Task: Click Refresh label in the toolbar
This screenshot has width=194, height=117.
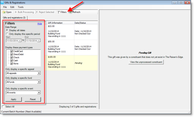Action: [76, 12]
